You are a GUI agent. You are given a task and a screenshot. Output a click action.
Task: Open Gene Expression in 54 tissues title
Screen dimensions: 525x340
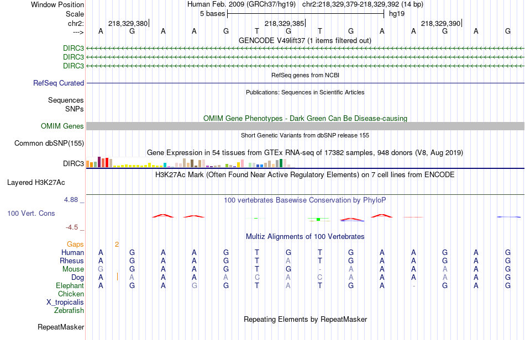point(305,153)
